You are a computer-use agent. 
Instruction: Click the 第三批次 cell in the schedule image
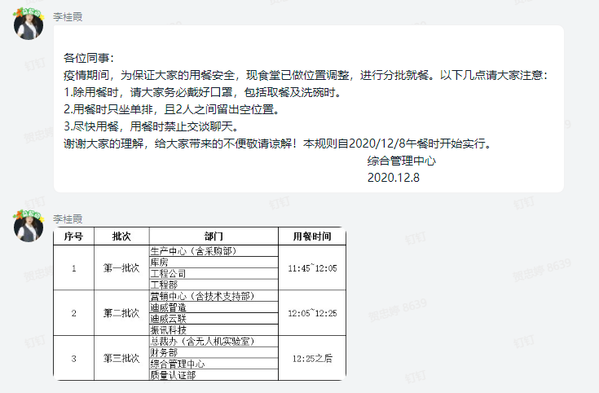(121, 358)
